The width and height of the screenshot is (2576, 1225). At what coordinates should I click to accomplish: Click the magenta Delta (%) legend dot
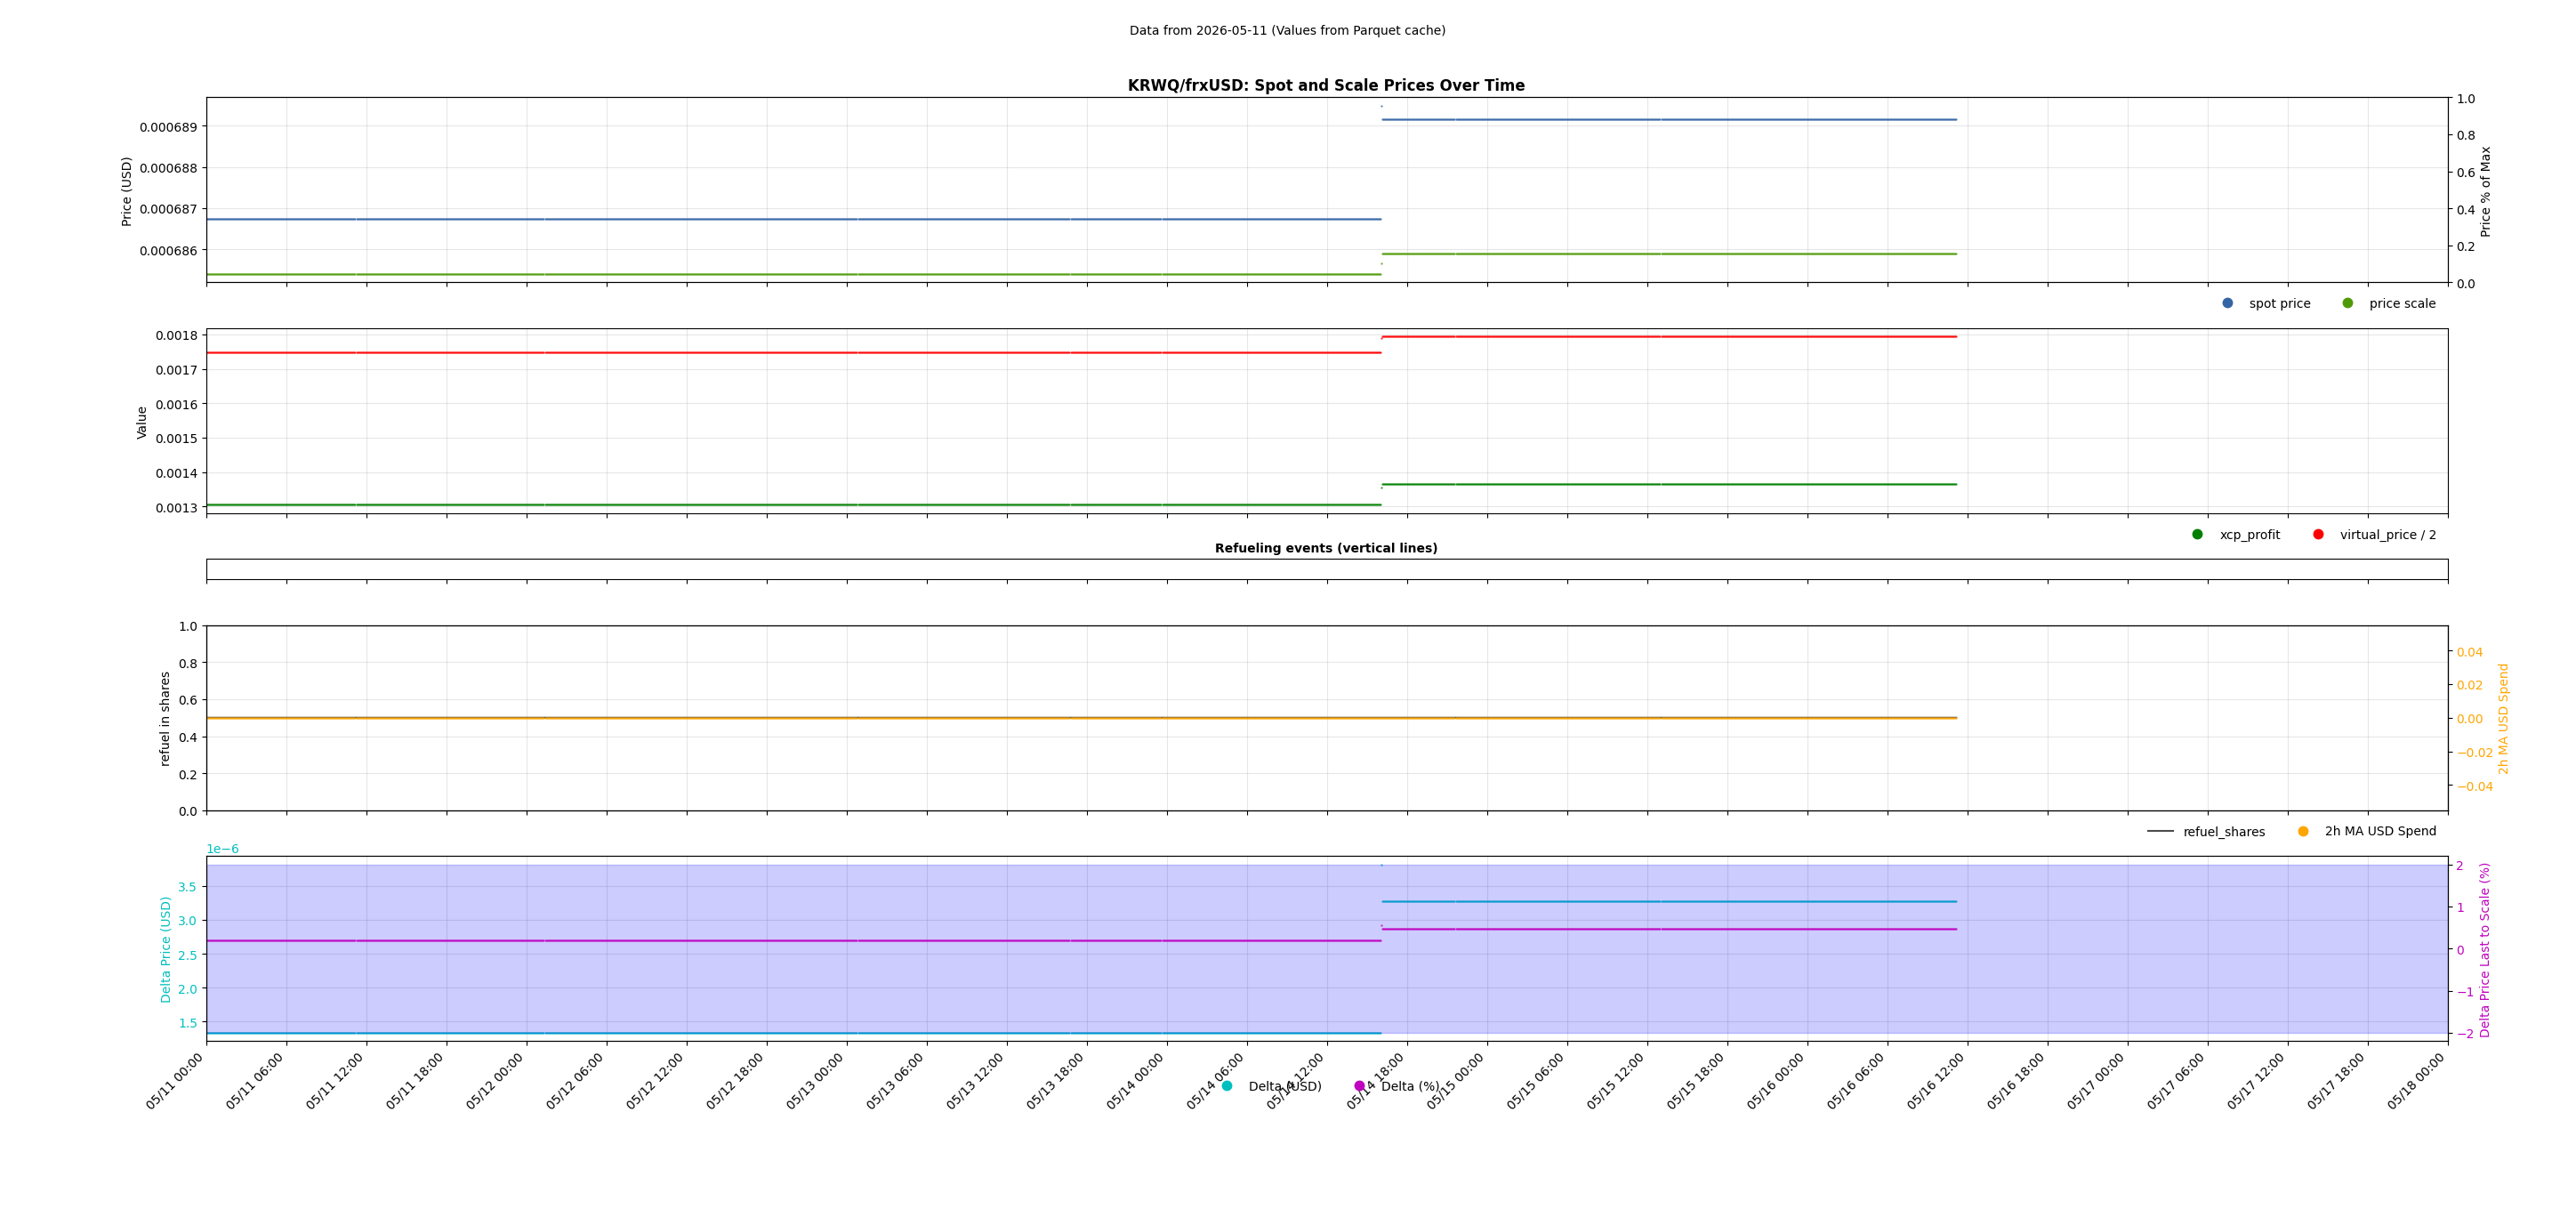click(x=1359, y=1086)
